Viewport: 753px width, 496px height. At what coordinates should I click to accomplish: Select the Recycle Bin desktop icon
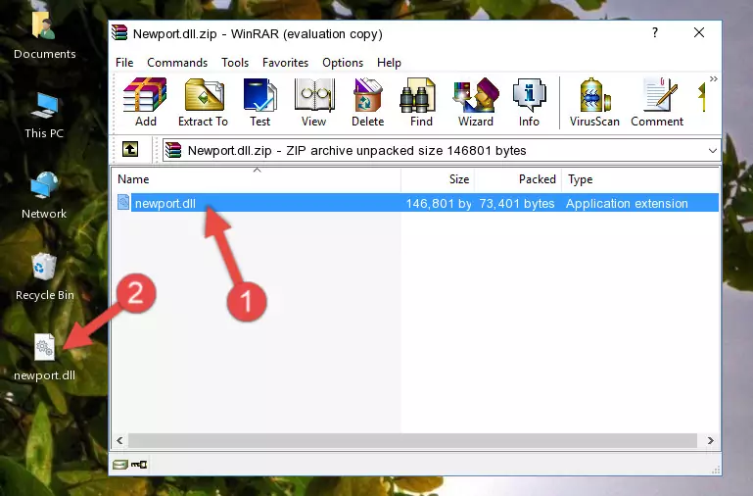[44, 276]
